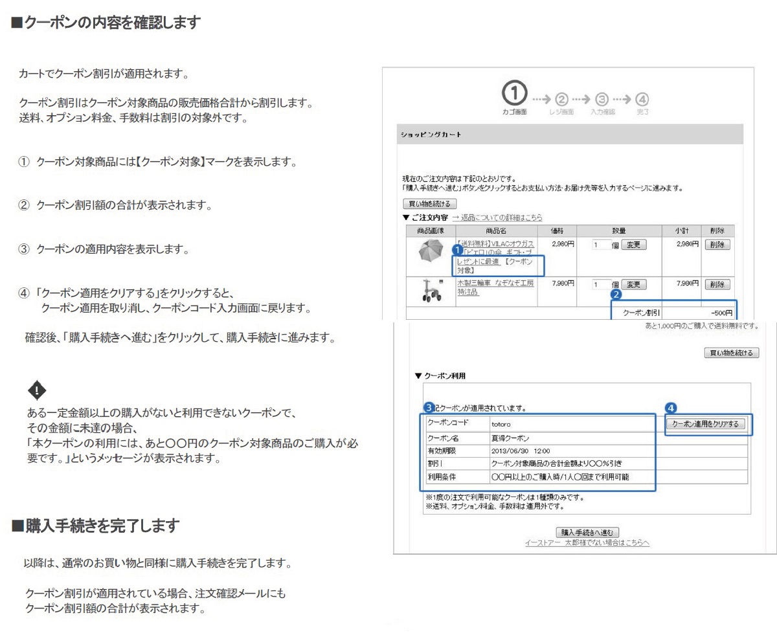
Task: Click the umbrella product thumbnail
Action: (430, 251)
